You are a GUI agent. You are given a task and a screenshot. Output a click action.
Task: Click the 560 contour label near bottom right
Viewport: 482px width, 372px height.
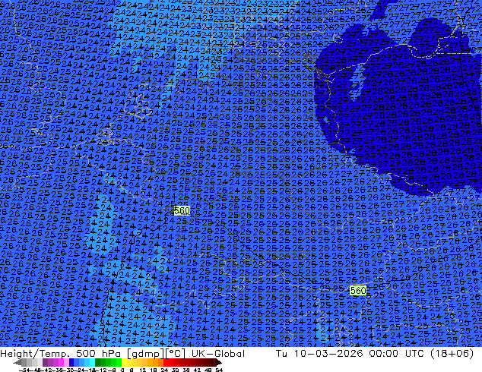pyautogui.click(x=358, y=290)
